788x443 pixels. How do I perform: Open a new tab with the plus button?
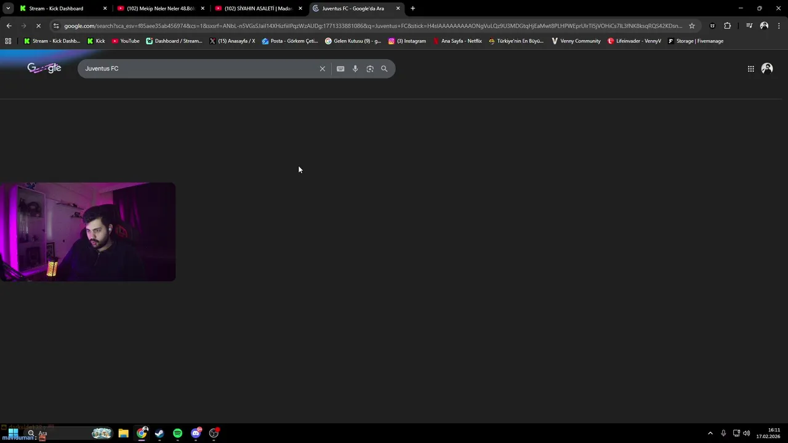[x=412, y=9]
